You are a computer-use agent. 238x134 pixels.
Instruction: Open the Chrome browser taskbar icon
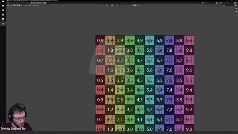[x=3, y=10]
